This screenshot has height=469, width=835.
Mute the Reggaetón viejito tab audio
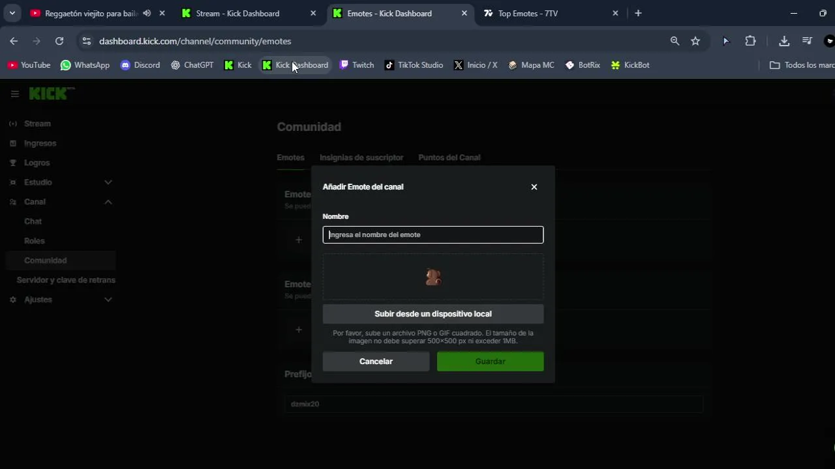pos(147,13)
